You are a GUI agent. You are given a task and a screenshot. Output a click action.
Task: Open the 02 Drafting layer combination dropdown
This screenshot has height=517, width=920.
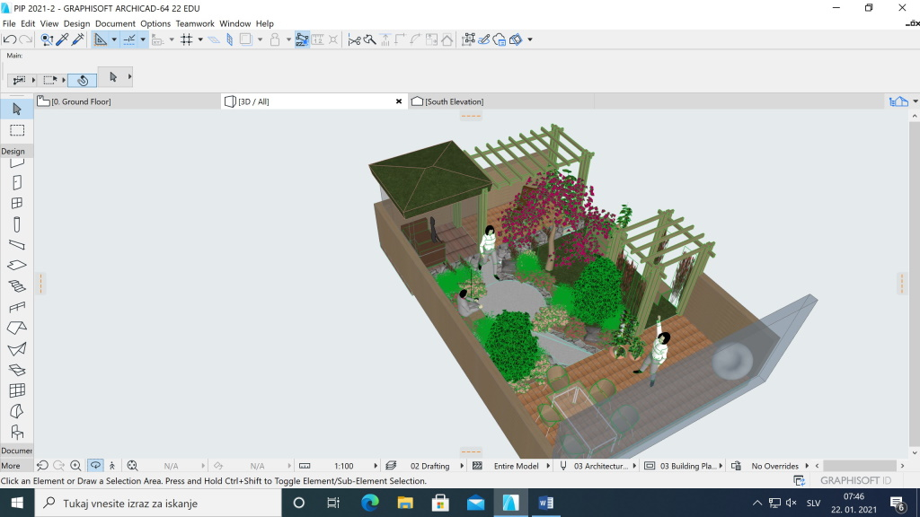[462, 466]
